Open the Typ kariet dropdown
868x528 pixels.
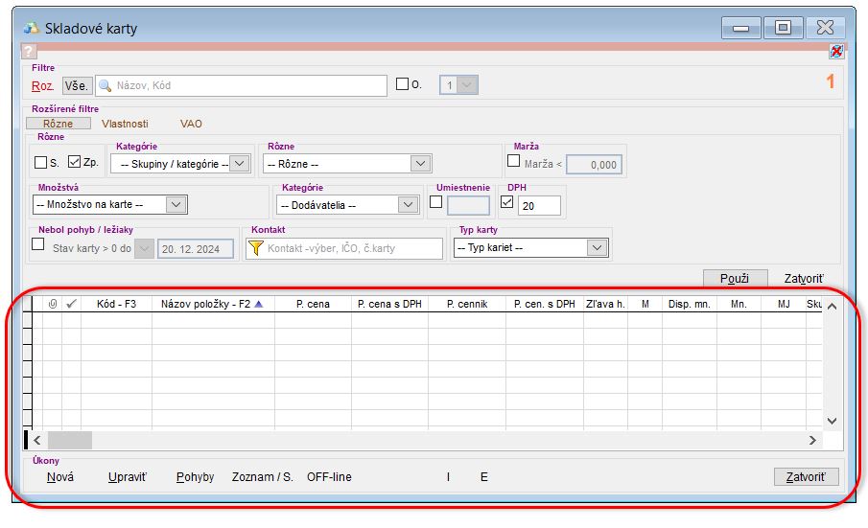point(597,248)
